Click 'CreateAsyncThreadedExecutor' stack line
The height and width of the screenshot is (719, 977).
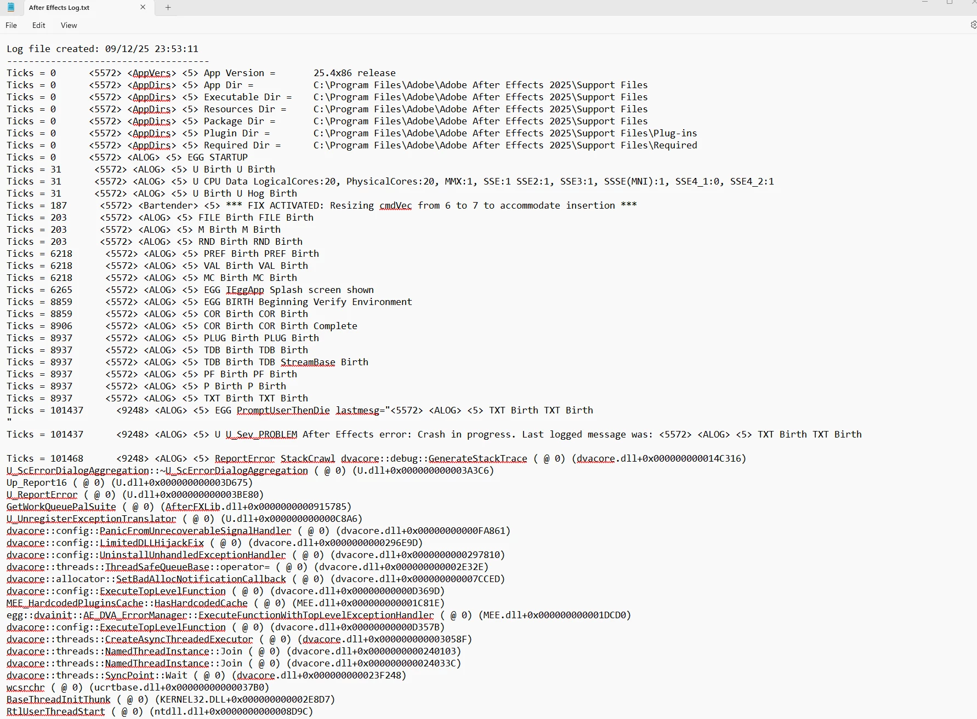click(x=239, y=639)
